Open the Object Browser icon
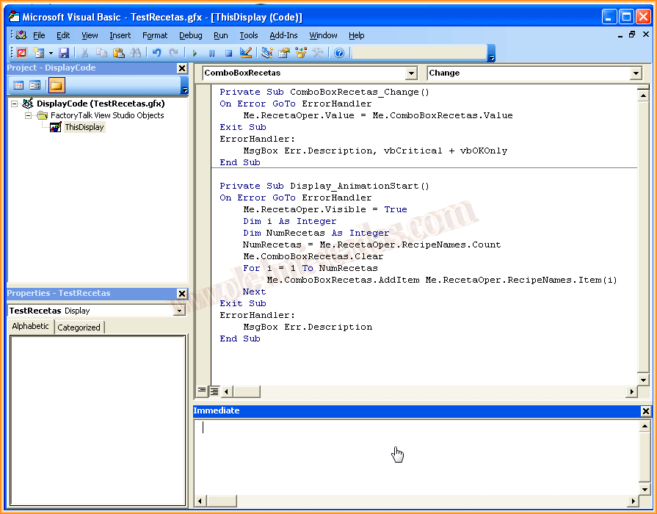 click(301, 53)
